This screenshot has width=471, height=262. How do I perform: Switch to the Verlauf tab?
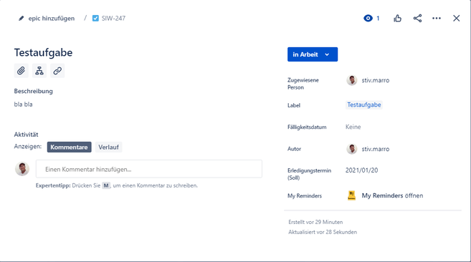pyautogui.click(x=109, y=147)
